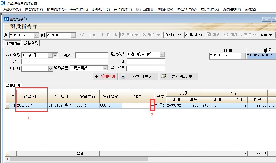Click the 延期申请 button

[x=105, y=76]
